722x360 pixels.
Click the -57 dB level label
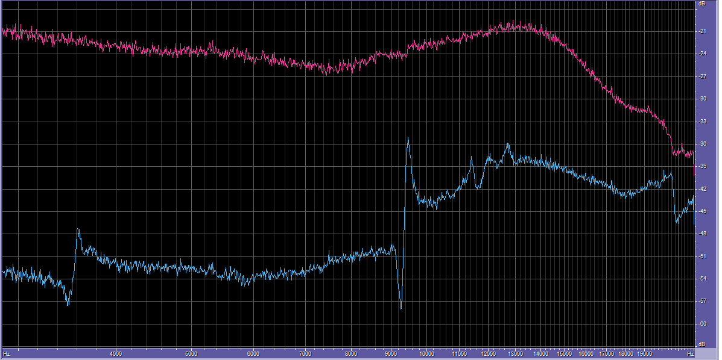[703, 302]
